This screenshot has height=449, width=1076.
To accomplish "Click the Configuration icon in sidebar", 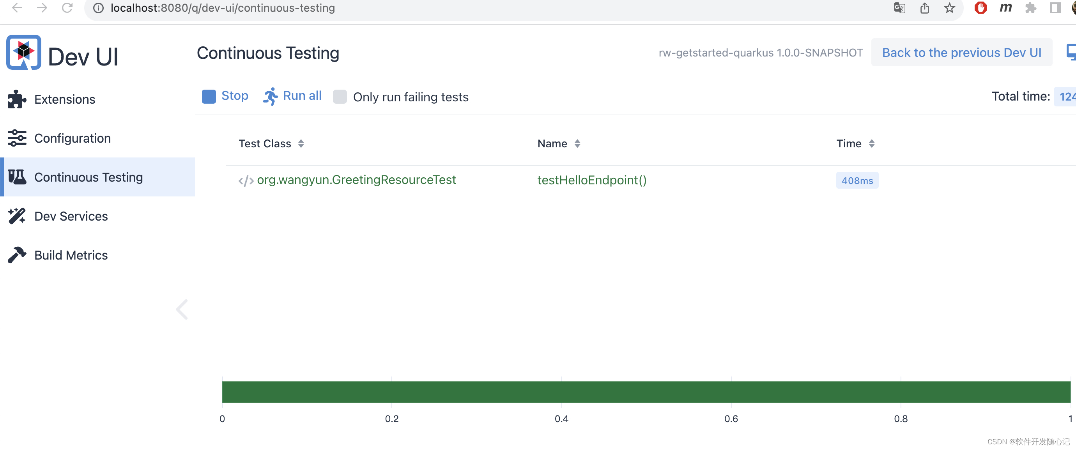I will pos(16,138).
